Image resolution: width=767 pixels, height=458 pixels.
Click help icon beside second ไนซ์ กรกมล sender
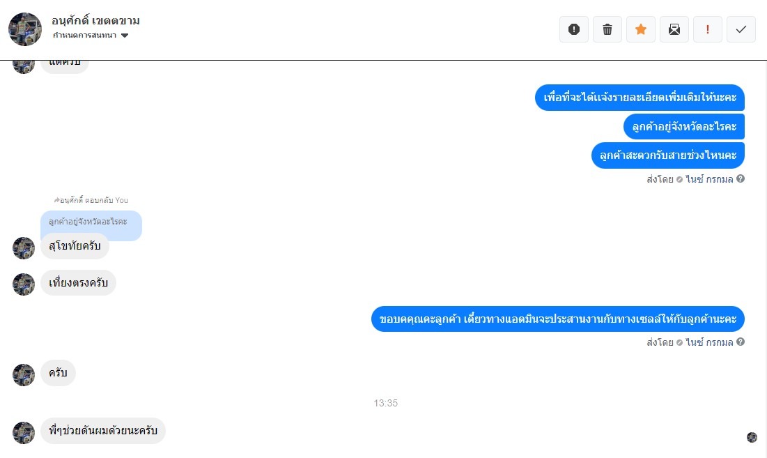[x=741, y=342]
